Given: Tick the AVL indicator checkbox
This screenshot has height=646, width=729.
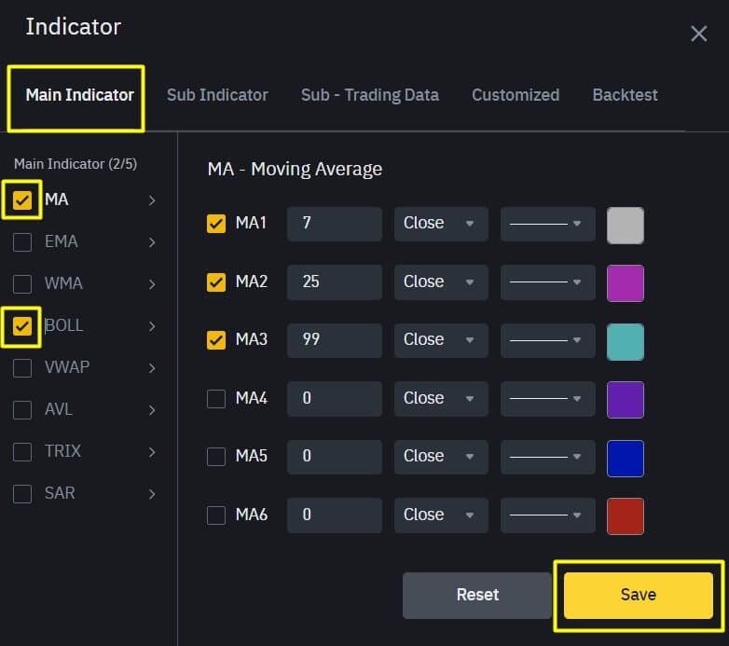Looking at the screenshot, I should [21, 410].
